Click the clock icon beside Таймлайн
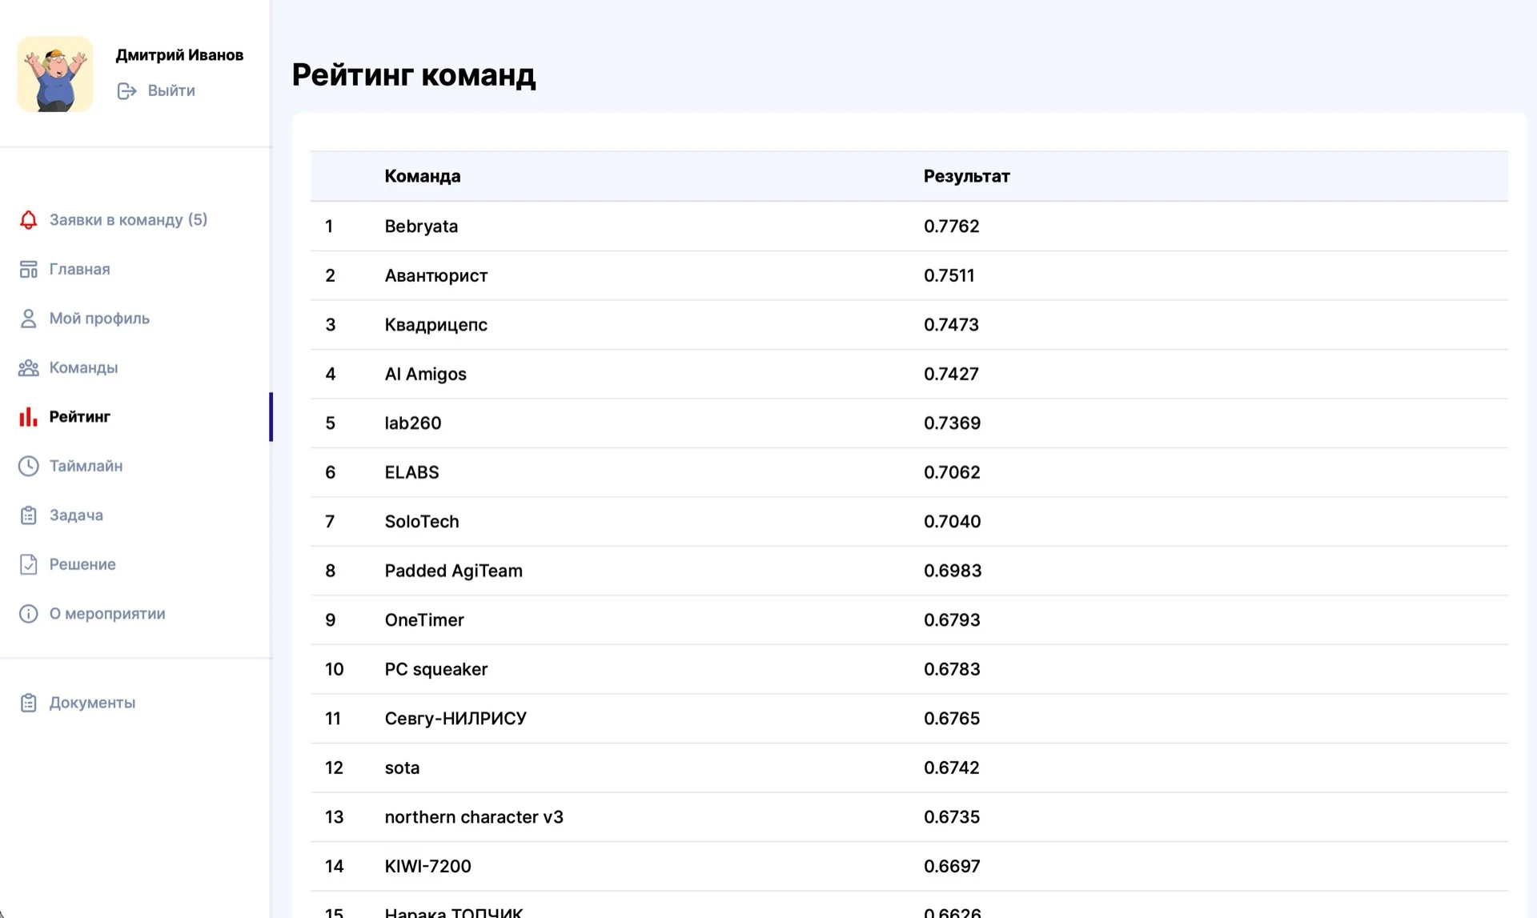 (28, 467)
